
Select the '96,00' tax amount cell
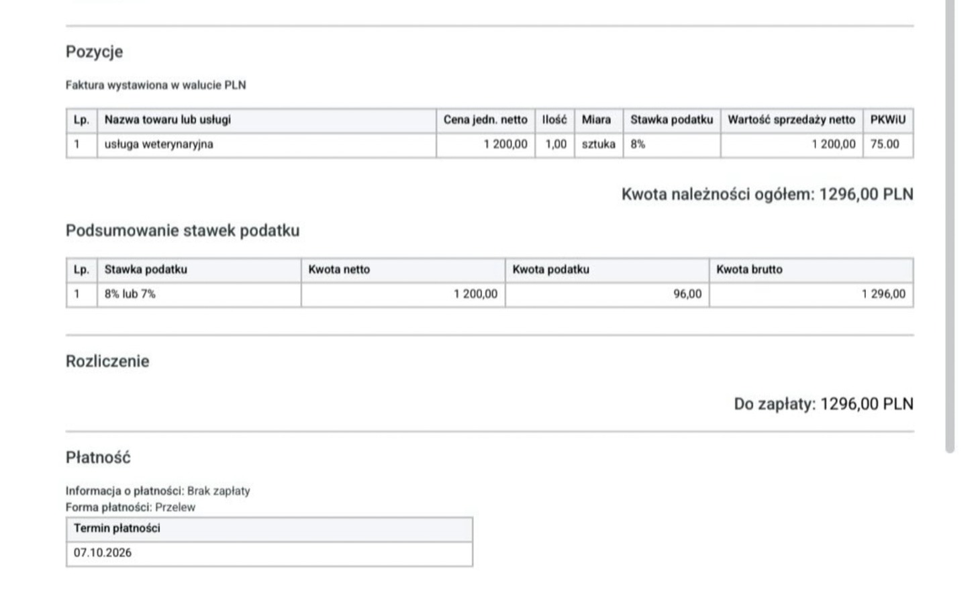pyautogui.click(x=607, y=295)
